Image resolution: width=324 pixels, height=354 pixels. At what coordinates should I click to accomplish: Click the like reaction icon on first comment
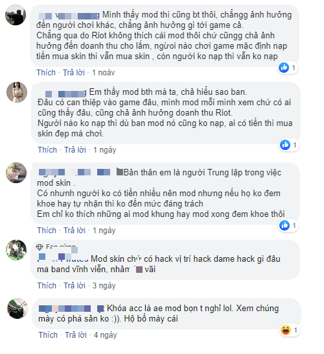tap(284, 68)
